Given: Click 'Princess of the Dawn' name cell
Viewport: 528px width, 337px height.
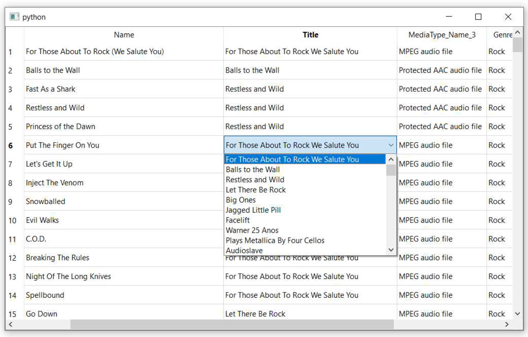Looking at the screenshot, I should point(124,126).
